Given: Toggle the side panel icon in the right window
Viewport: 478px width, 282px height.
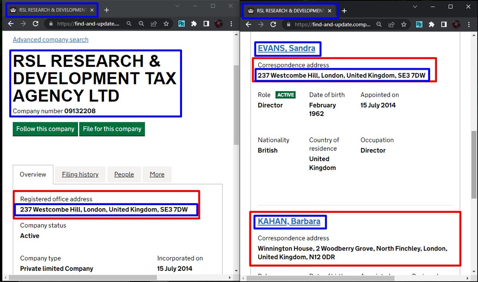Looking at the screenshot, I should [444, 24].
